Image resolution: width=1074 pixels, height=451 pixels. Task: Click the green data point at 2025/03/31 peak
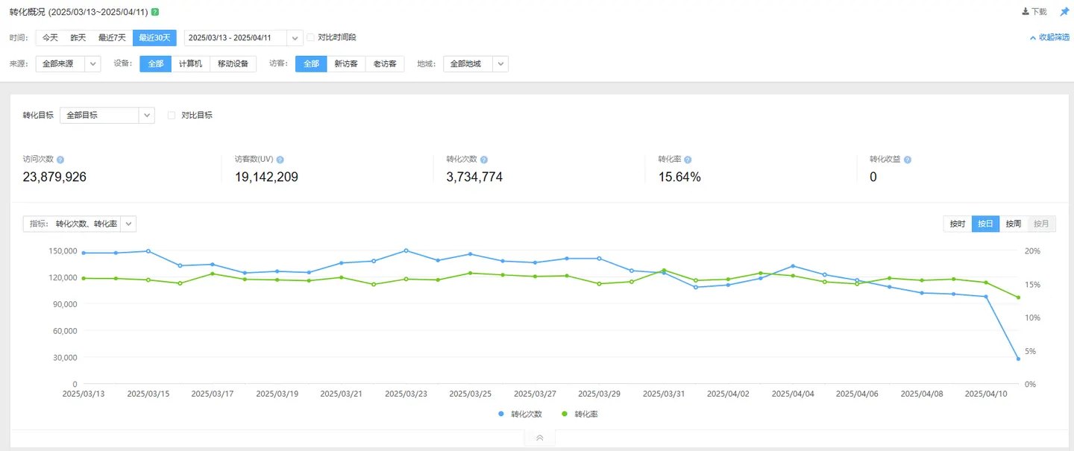[x=664, y=270]
